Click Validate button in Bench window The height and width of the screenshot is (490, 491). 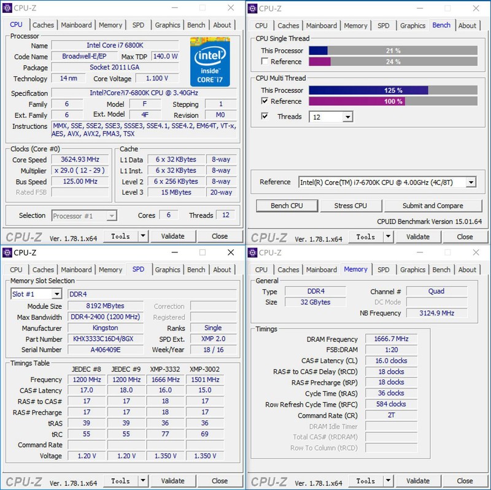(418, 237)
